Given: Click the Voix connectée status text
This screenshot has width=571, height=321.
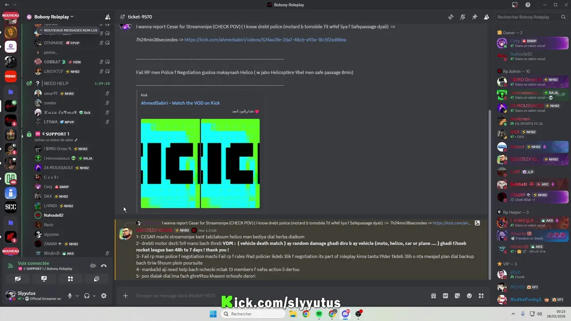Looking at the screenshot, I should [x=33, y=263].
